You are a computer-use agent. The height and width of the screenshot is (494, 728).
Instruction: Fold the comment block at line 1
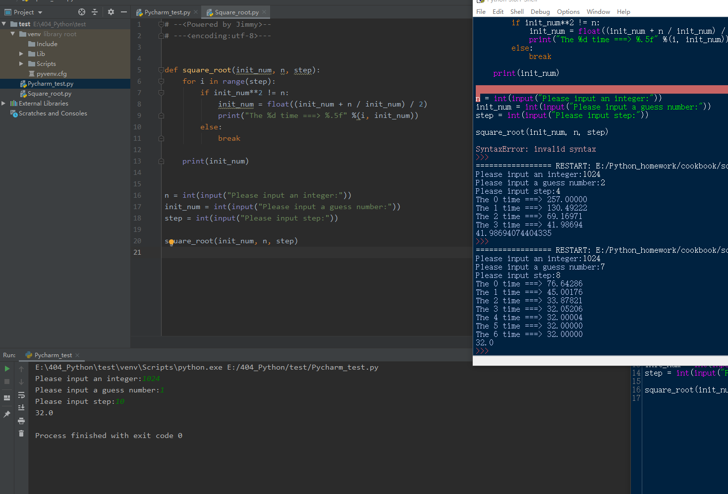(161, 24)
